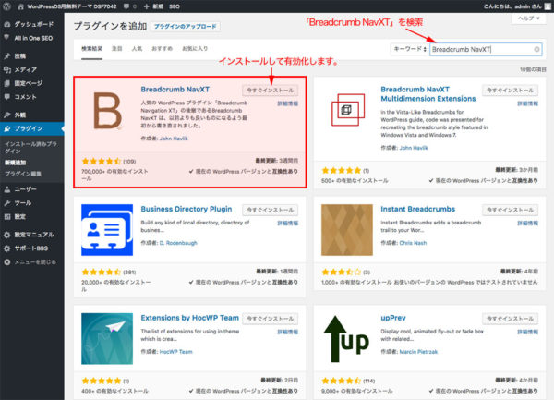This screenshot has height=400, width=554.
Task: Click the Media (メディア) icon
Action: point(7,69)
